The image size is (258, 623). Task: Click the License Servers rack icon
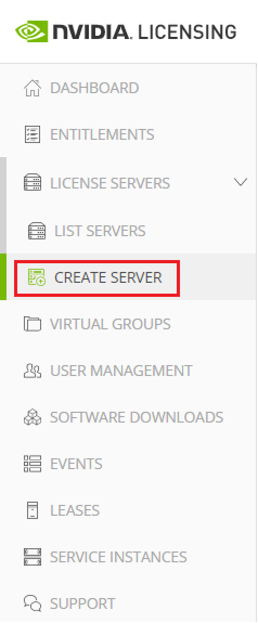pos(32,183)
